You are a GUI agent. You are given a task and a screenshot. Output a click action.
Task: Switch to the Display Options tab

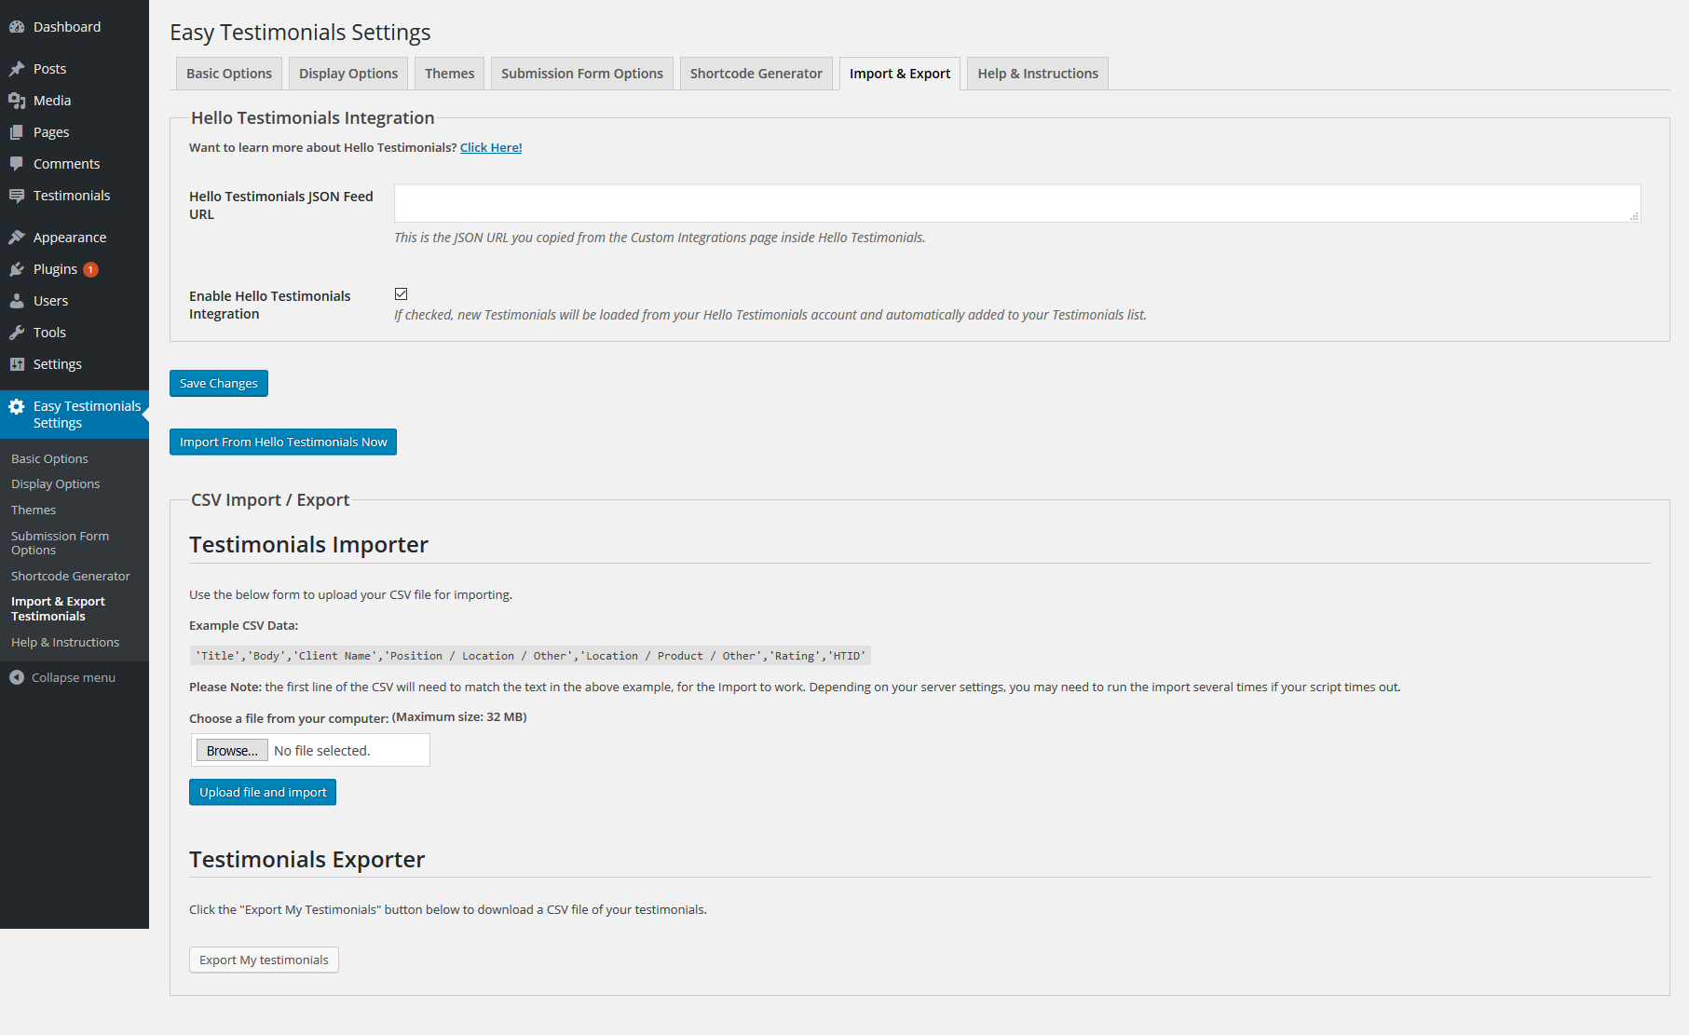pos(348,74)
